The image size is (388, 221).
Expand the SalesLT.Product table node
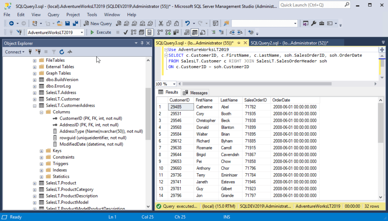(34, 183)
